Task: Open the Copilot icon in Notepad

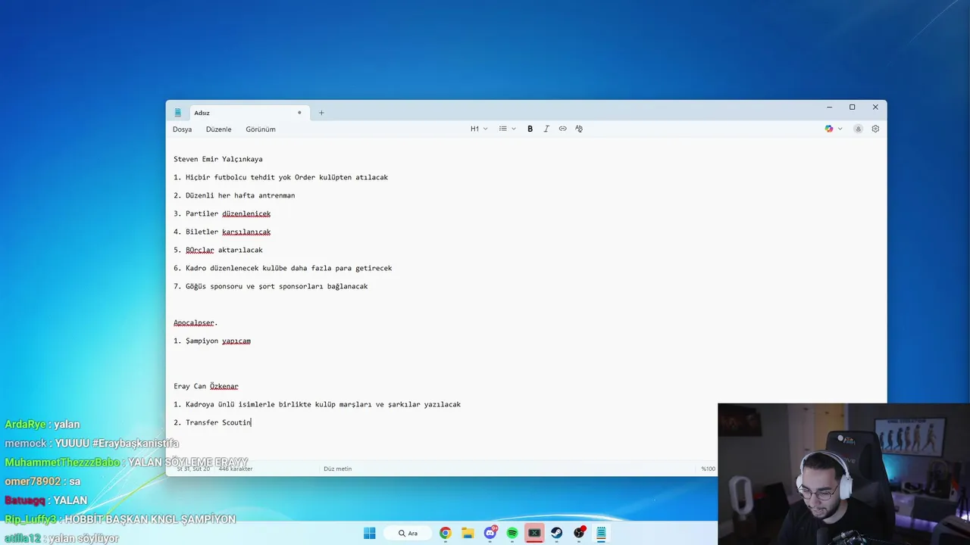Action: click(x=829, y=129)
